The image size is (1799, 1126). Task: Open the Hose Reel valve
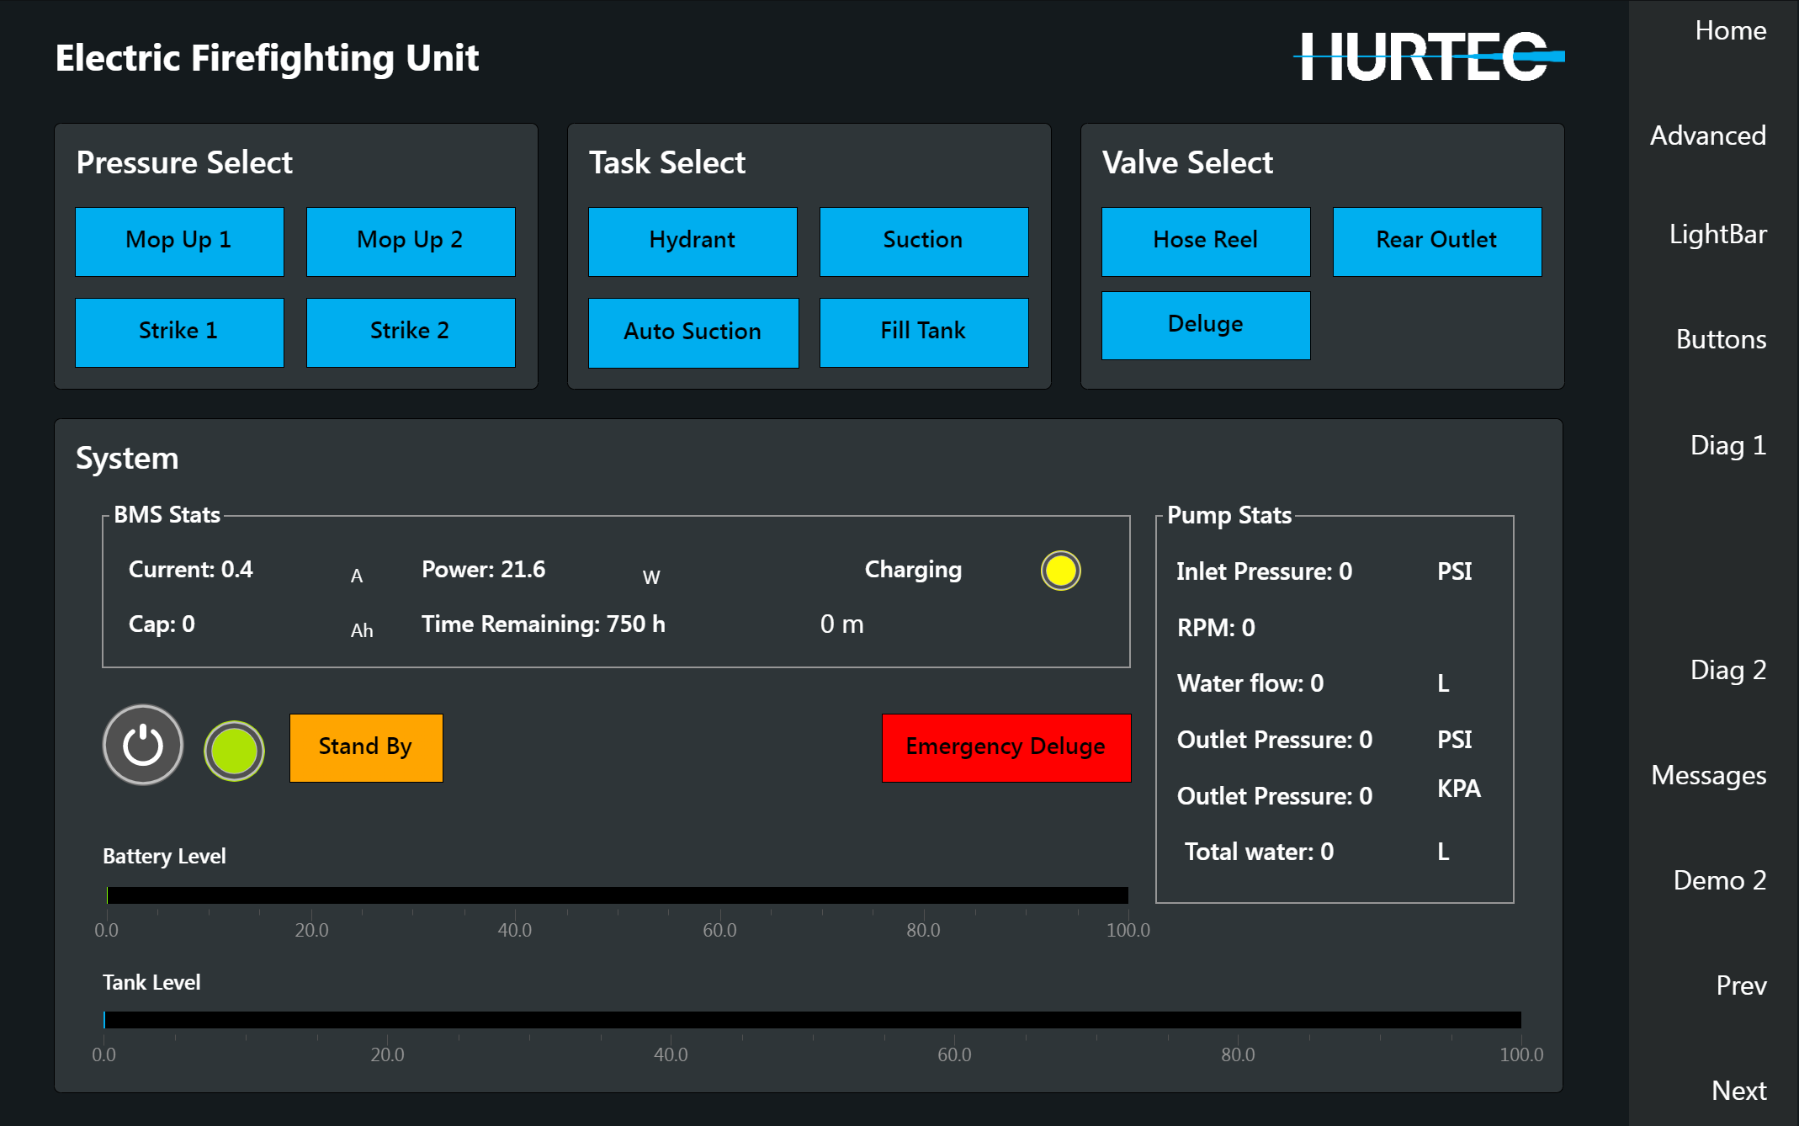[x=1206, y=242]
